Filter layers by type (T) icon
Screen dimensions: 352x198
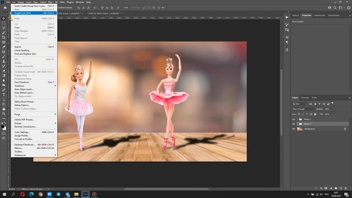320,104
